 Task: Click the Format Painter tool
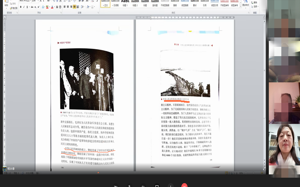click(13, 8)
